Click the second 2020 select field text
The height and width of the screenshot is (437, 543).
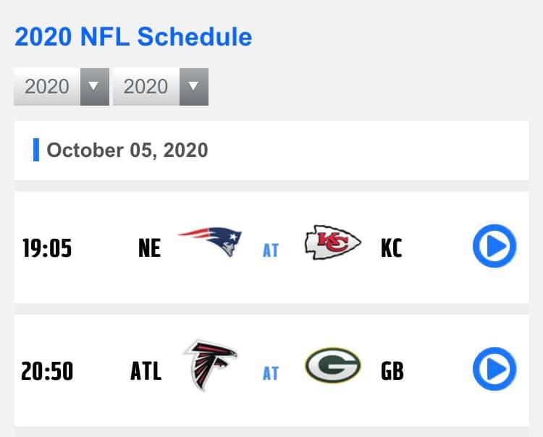(146, 87)
